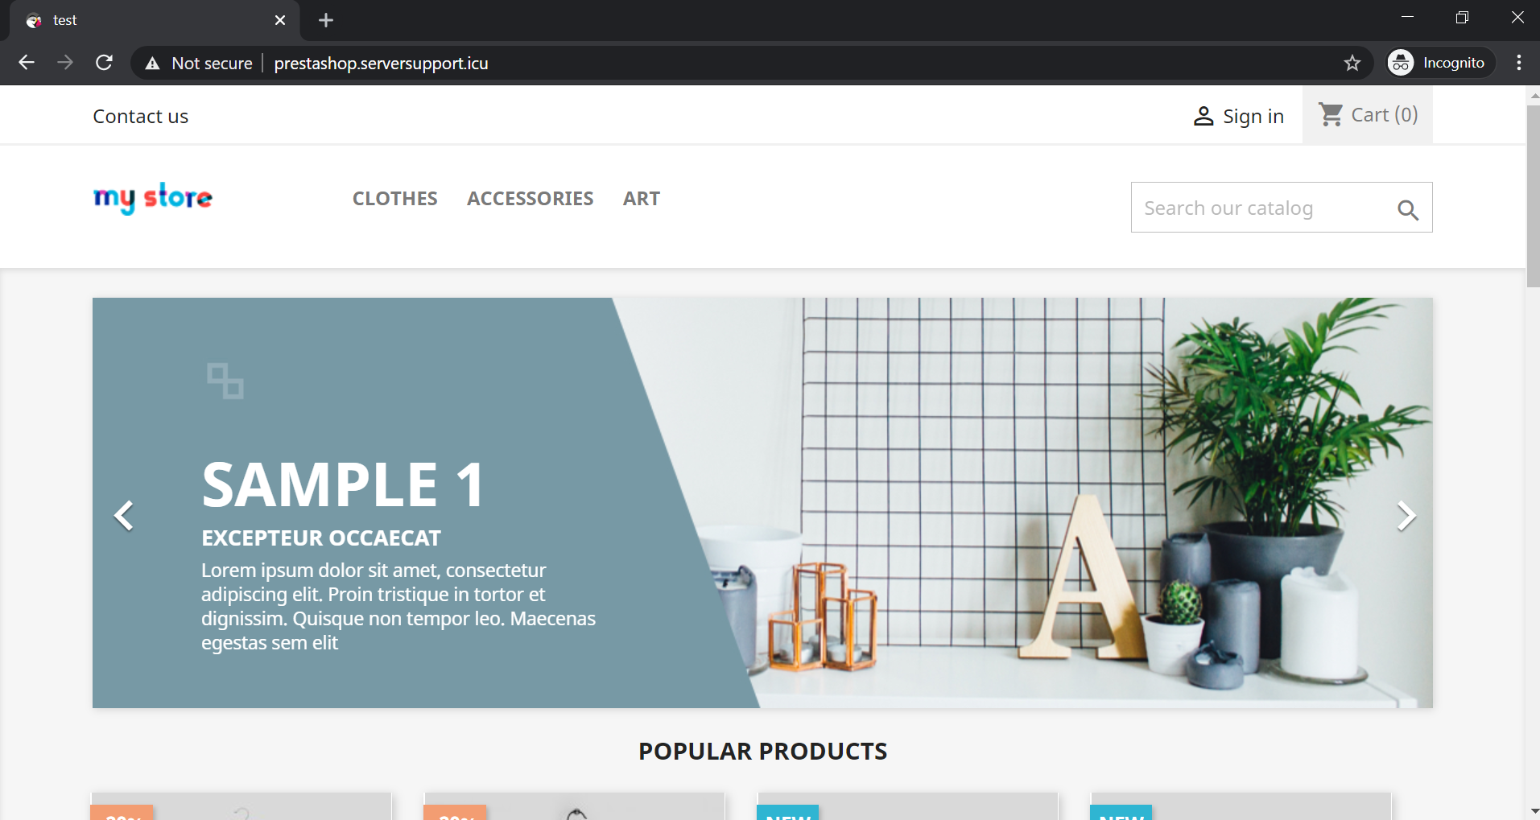Open the Chrome three-dot menu
Viewport: 1540px width, 820px height.
point(1518,63)
